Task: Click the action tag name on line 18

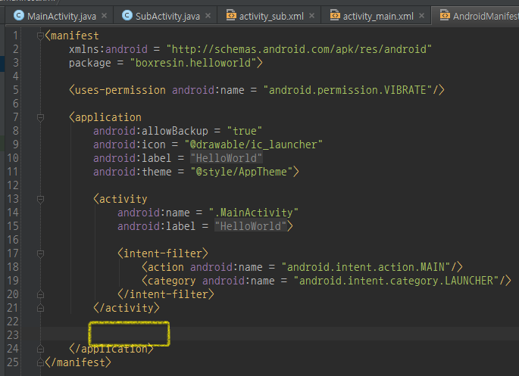Action: pyautogui.click(x=165, y=267)
